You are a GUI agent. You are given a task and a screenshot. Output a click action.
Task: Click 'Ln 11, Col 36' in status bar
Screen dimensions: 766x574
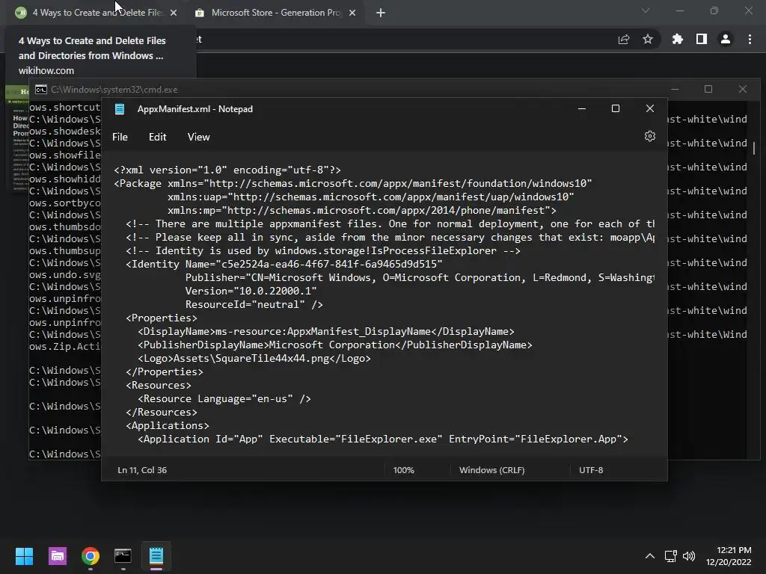[142, 470]
